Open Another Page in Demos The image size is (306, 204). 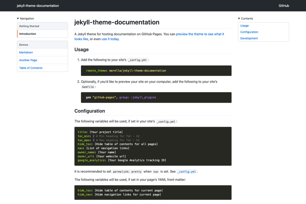point(28,60)
